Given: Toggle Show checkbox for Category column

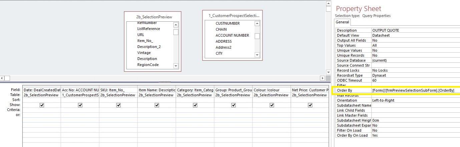Looking at the screenshot, I should [195, 105].
